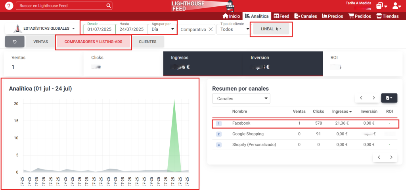Viewport: 406px width, 190px height.
Task: Click the Comparativa input field
Action: [x=193, y=29]
